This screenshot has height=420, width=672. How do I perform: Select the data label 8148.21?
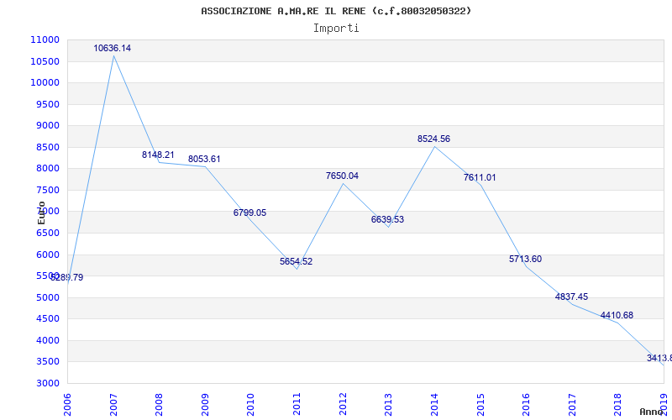pos(158,155)
